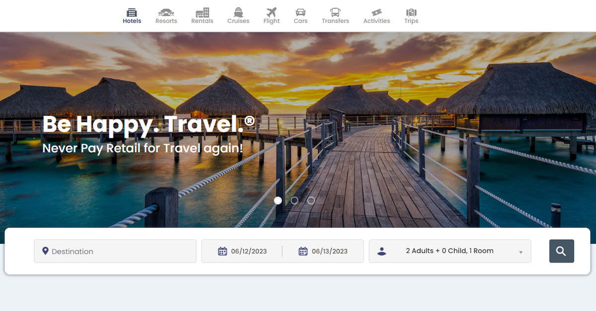Open the check-out date 06/13/2023 picker
596x311 pixels.
click(329, 251)
